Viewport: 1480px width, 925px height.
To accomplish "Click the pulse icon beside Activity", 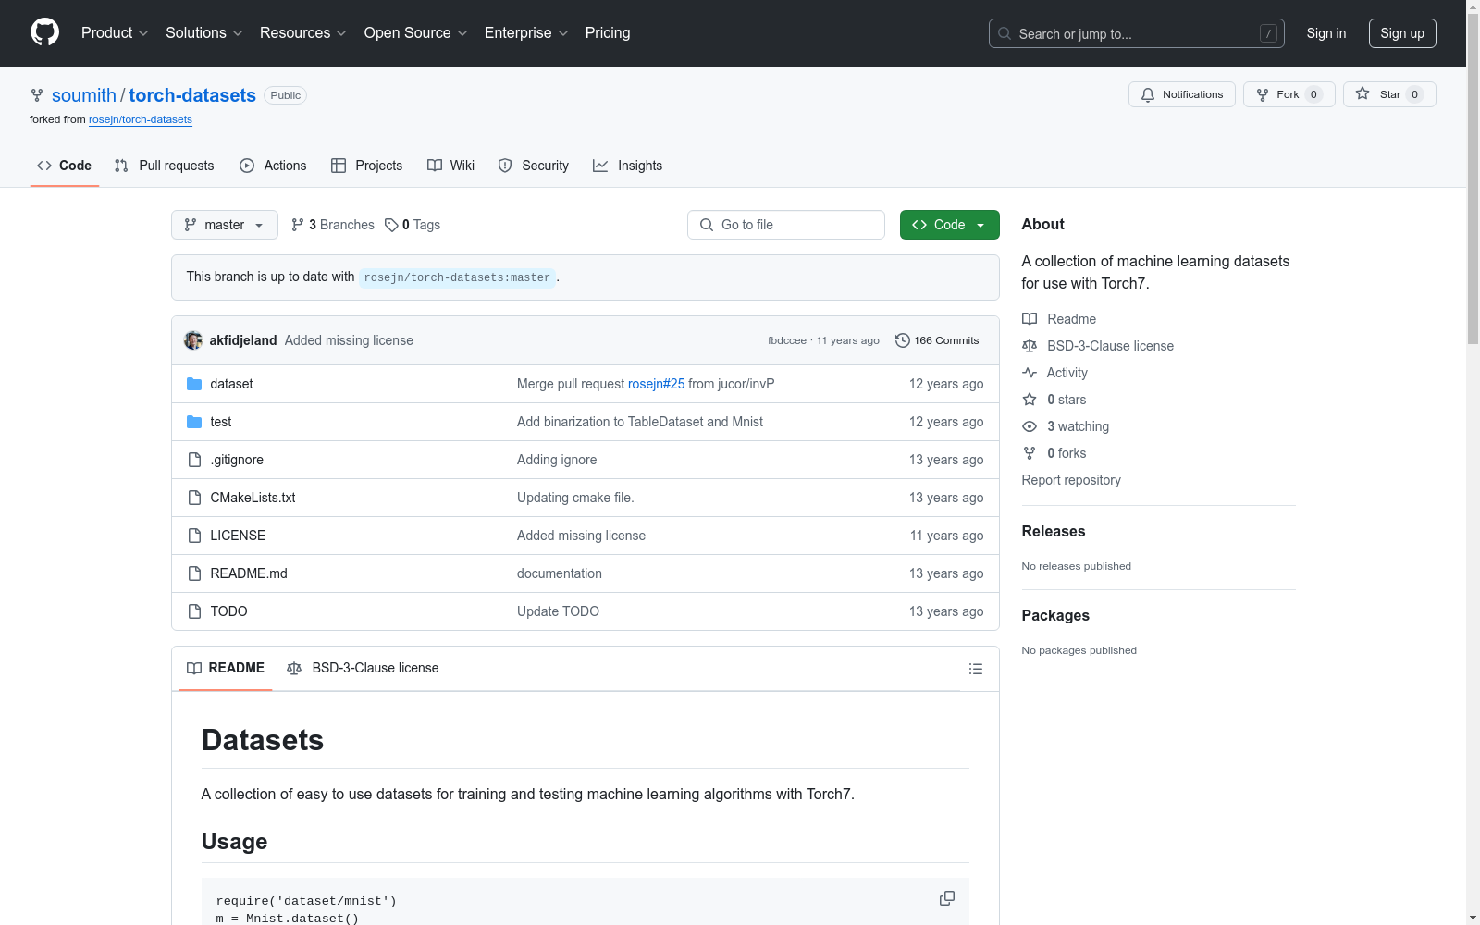I will (1030, 373).
